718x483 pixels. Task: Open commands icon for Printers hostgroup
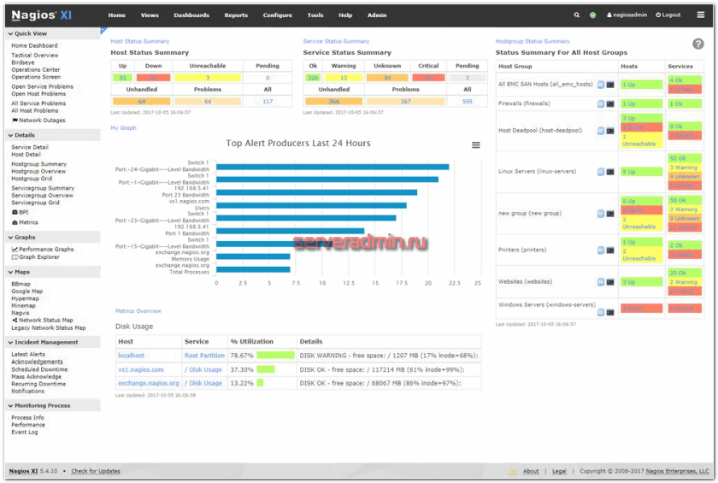[x=610, y=250]
